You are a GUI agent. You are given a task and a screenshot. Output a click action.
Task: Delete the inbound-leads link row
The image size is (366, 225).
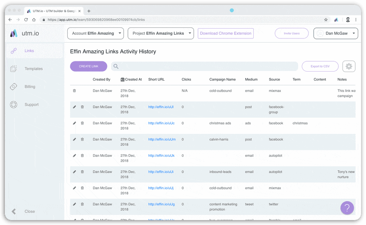pyautogui.click(x=82, y=172)
